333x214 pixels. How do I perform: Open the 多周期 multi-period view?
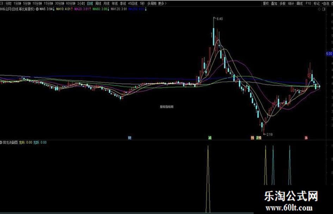(152, 4)
